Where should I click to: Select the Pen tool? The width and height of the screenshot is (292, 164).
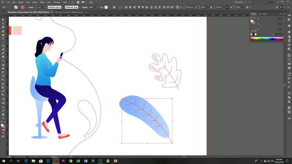(x=3, y=31)
